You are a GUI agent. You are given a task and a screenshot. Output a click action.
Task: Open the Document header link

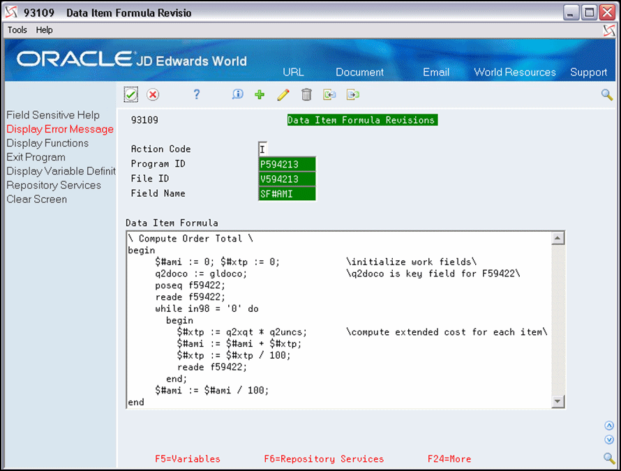[x=359, y=72]
